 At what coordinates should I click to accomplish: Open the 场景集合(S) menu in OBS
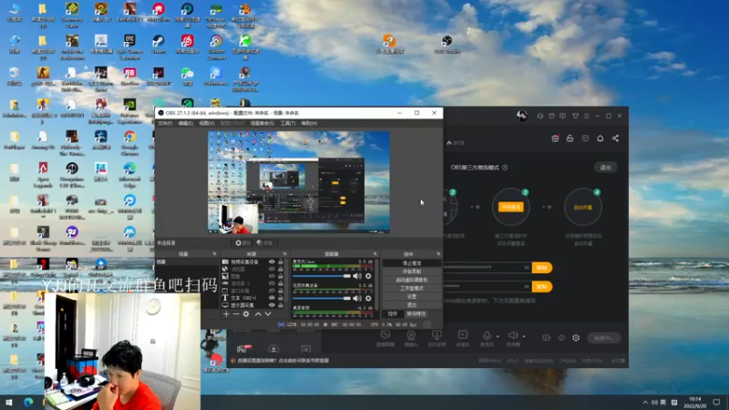tap(262, 123)
